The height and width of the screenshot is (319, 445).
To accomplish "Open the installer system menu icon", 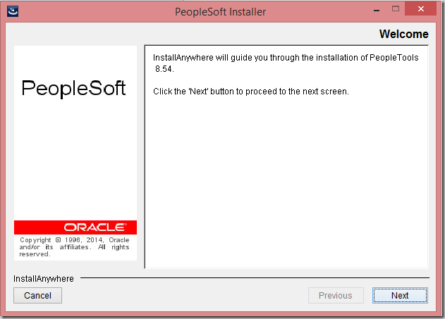I will tap(13, 11).
